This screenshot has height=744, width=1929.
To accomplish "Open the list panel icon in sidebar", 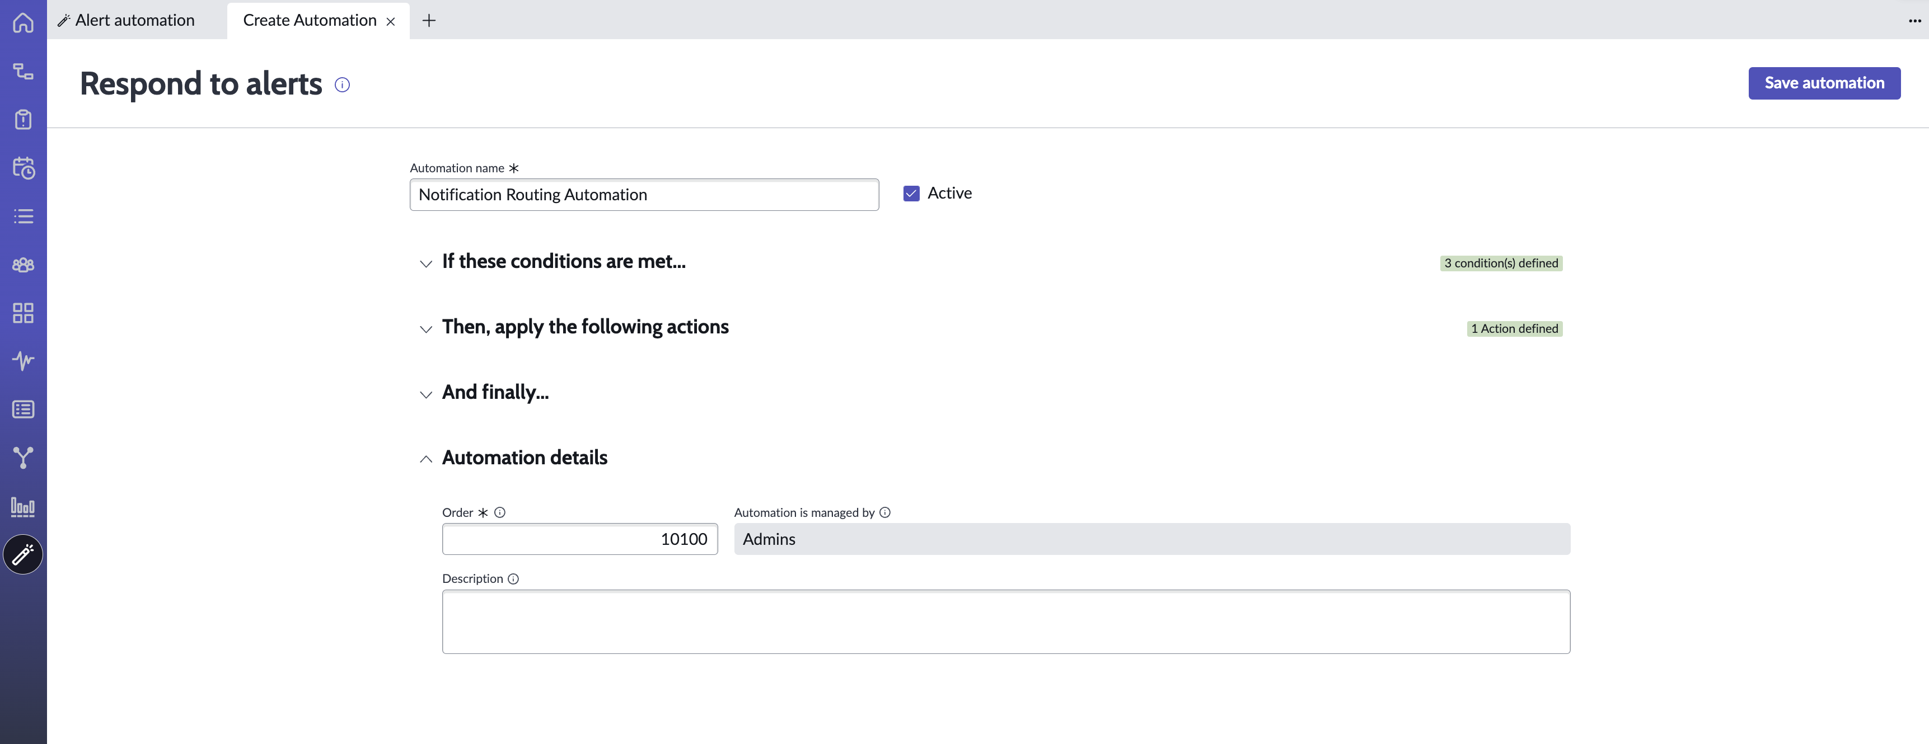I will point(23,409).
